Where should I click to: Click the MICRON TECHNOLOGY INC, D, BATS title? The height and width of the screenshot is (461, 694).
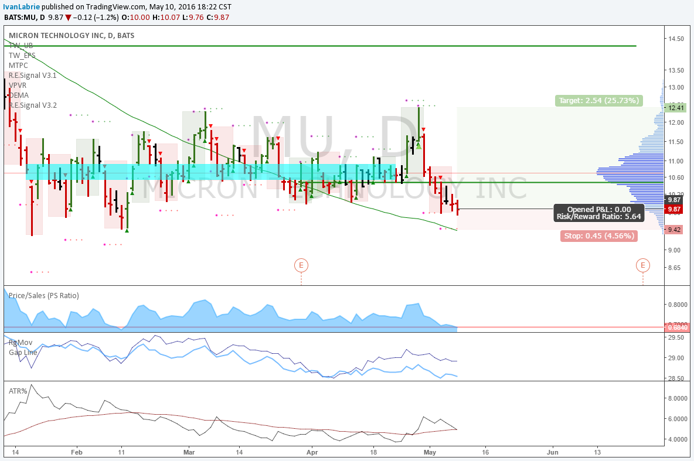coord(72,35)
